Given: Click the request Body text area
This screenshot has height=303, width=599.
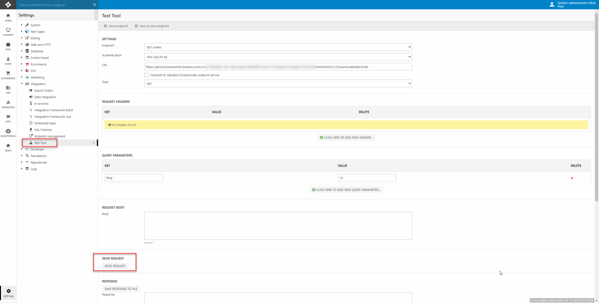Looking at the screenshot, I should [x=278, y=225].
